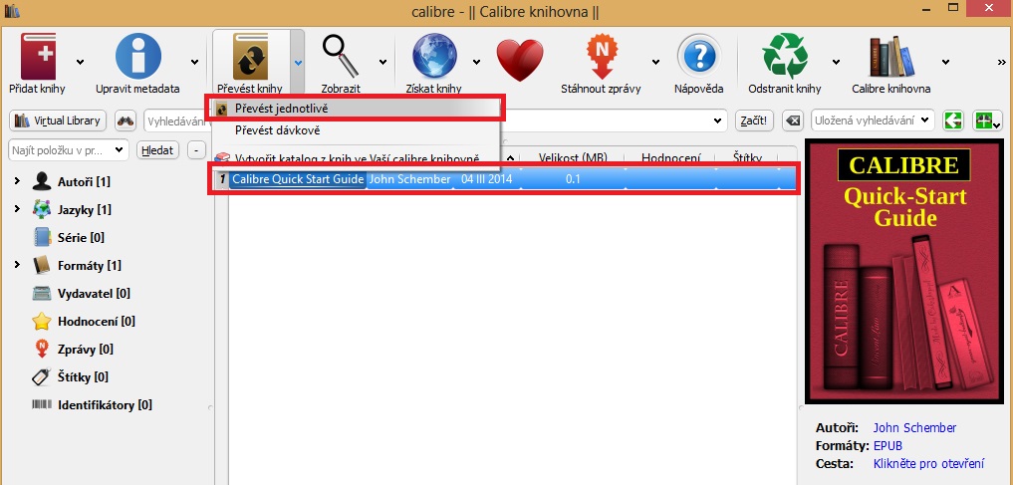Click the Série notebook icon
1013x485 pixels.
[x=42, y=237]
